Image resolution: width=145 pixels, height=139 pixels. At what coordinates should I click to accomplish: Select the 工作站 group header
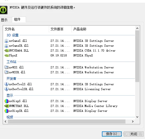click(11, 62)
